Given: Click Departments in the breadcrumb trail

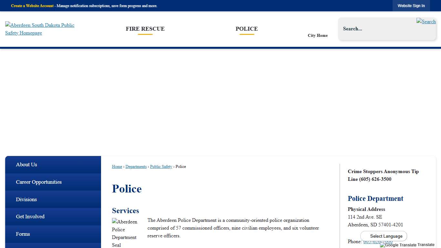Looking at the screenshot, I should [x=136, y=167].
